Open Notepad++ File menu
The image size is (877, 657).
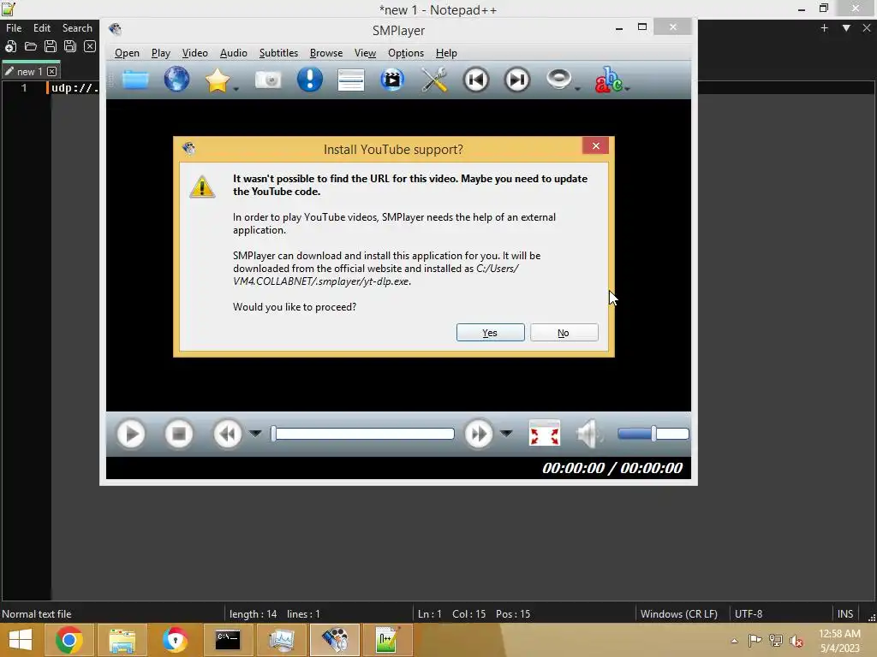click(x=14, y=28)
